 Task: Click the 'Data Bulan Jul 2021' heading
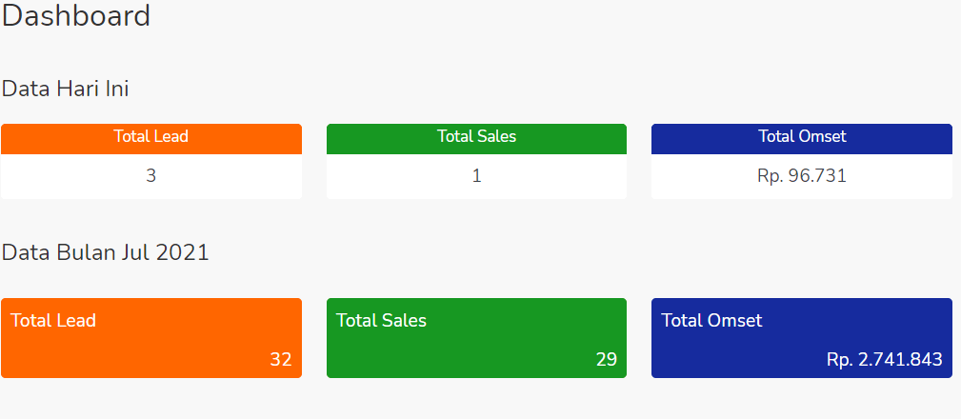tap(105, 252)
